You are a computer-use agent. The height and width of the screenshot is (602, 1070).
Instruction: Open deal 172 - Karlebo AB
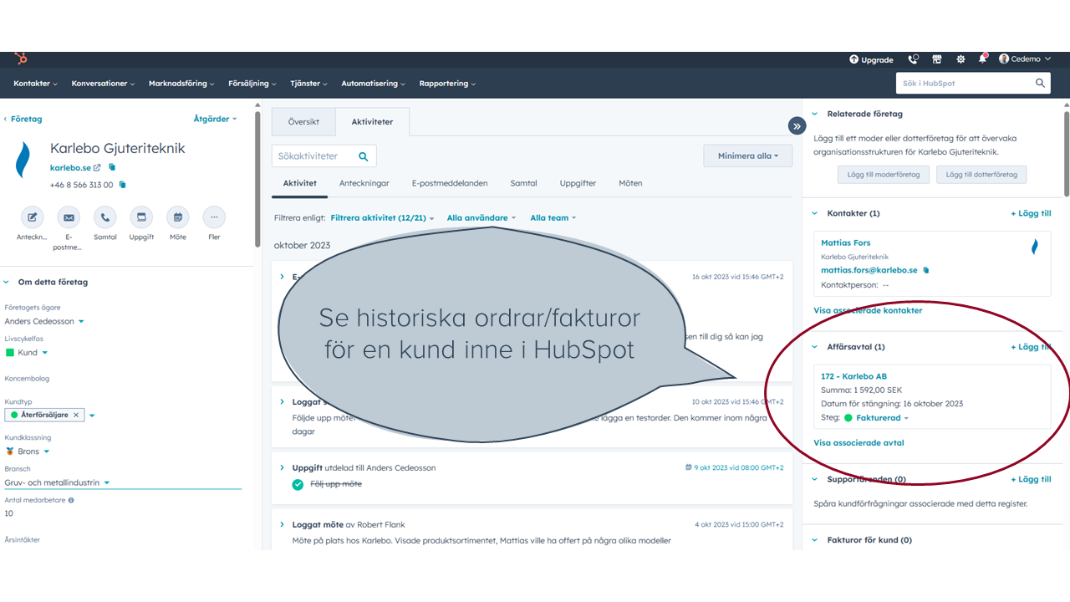(853, 376)
